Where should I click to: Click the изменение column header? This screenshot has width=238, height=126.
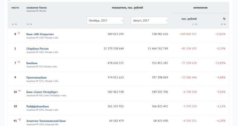(200, 7)
